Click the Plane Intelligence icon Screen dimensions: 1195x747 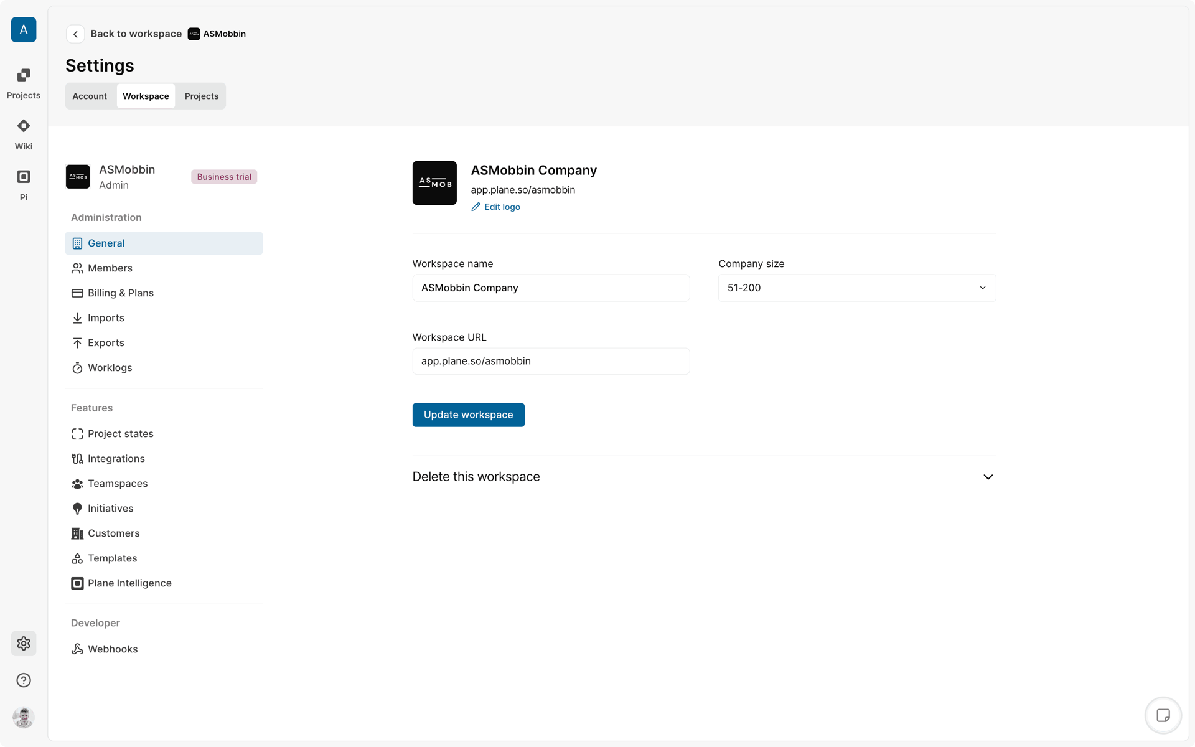point(77,583)
